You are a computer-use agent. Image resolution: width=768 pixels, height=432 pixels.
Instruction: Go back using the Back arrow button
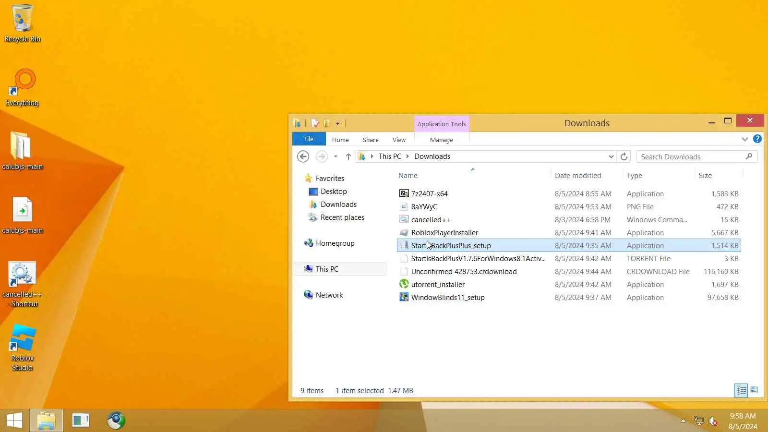click(303, 156)
